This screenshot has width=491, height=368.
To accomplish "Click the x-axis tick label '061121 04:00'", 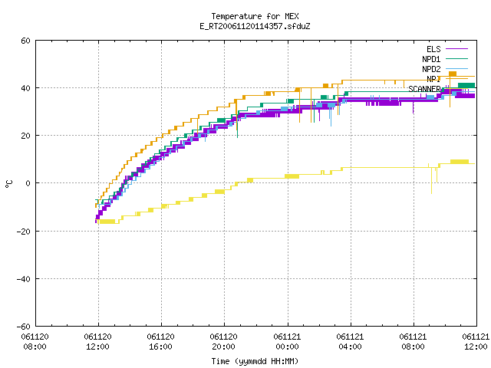I will coord(350,341).
